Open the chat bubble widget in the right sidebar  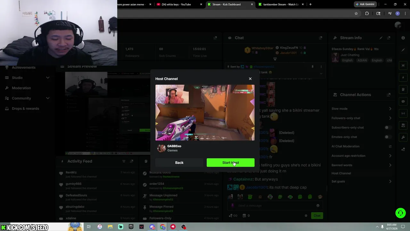tap(403, 101)
